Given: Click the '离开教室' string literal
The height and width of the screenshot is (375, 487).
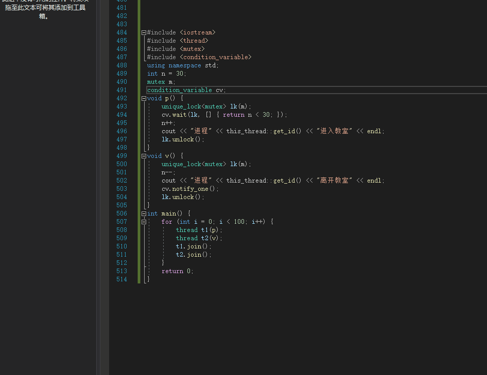Looking at the screenshot, I should [334, 181].
